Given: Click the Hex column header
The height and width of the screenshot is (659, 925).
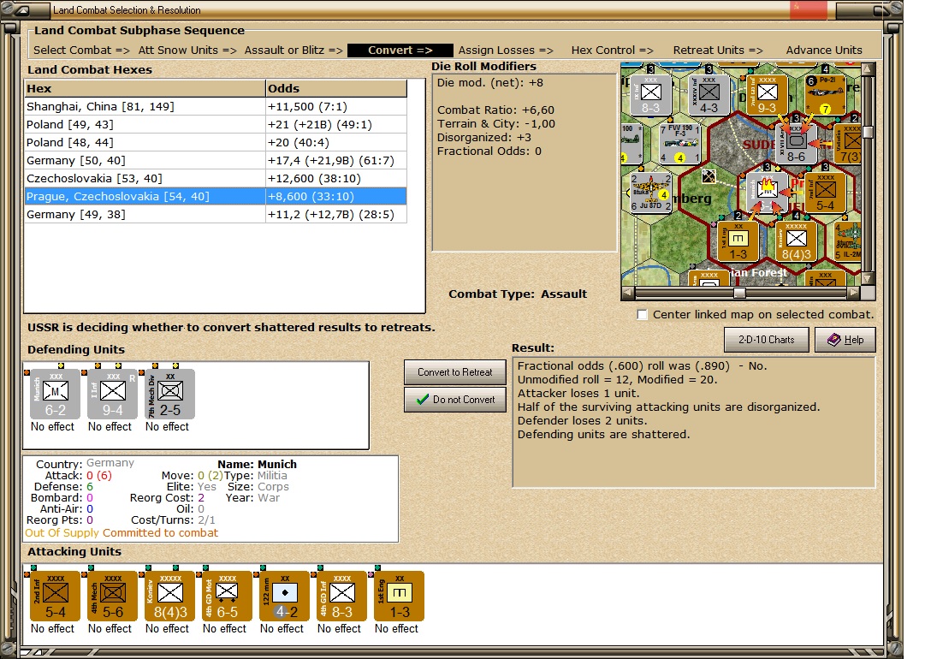Looking at the screenshot, I should pos(145,88).
